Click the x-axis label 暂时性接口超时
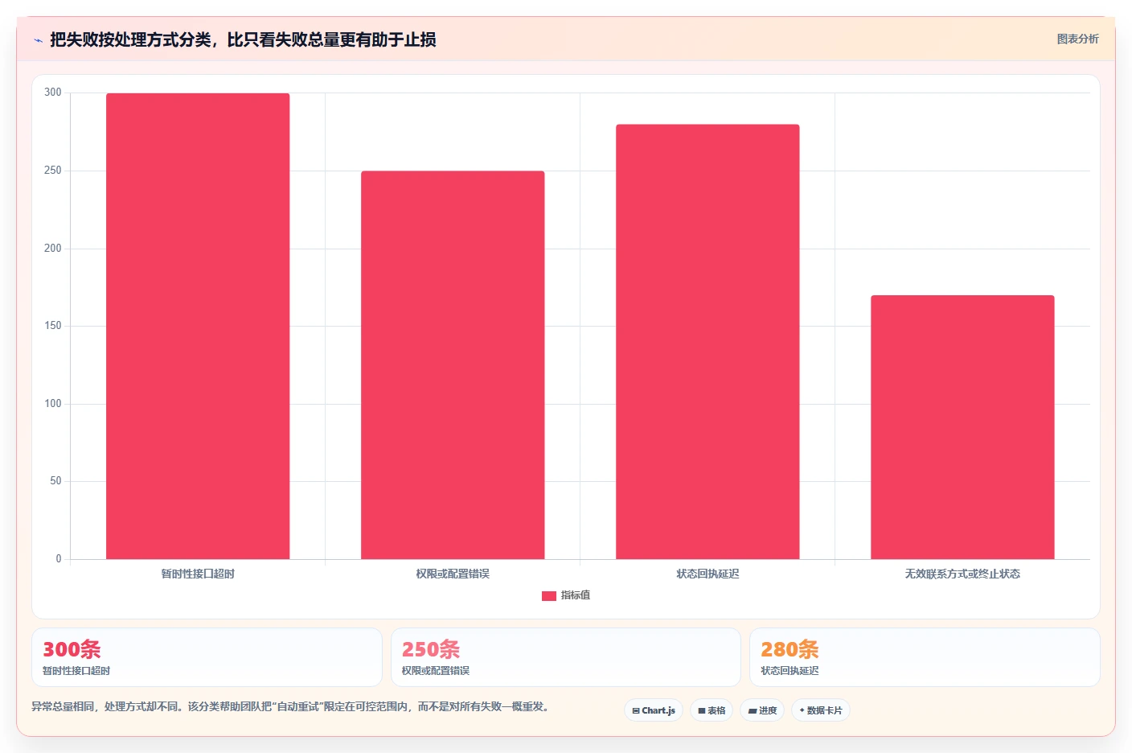This screenshot has height=753, width=1132. [198, 574]
